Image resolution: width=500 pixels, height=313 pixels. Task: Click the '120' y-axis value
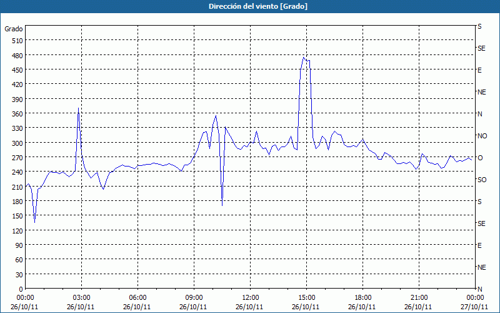(x=17, y=231)
